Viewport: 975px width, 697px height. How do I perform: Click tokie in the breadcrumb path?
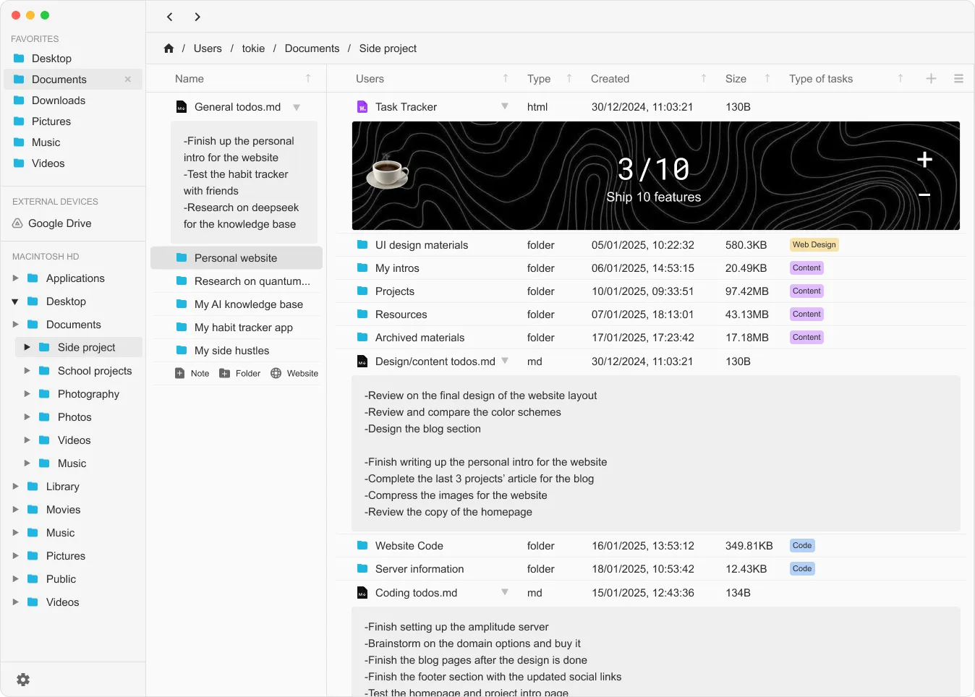point(253,48)
